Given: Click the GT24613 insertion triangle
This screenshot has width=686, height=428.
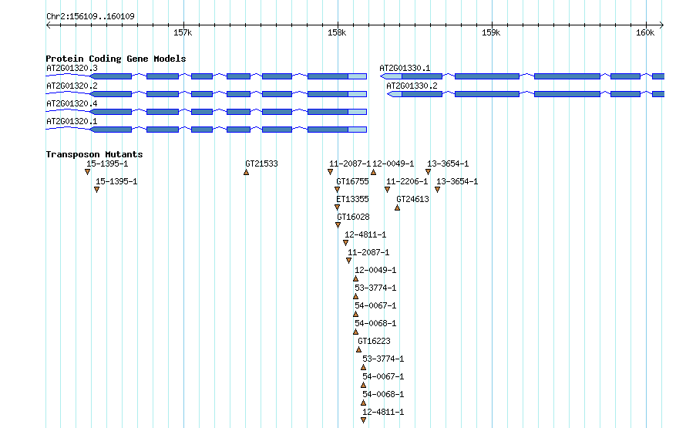Looking at the screenshot, I should (397, 208).
